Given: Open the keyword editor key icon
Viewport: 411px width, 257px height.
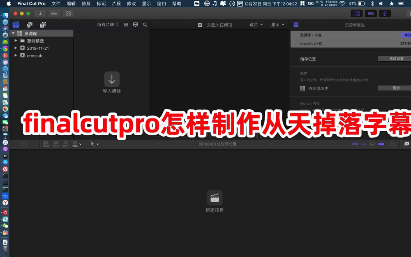Looking at the screenshot, I should click(x=54, y=14).
